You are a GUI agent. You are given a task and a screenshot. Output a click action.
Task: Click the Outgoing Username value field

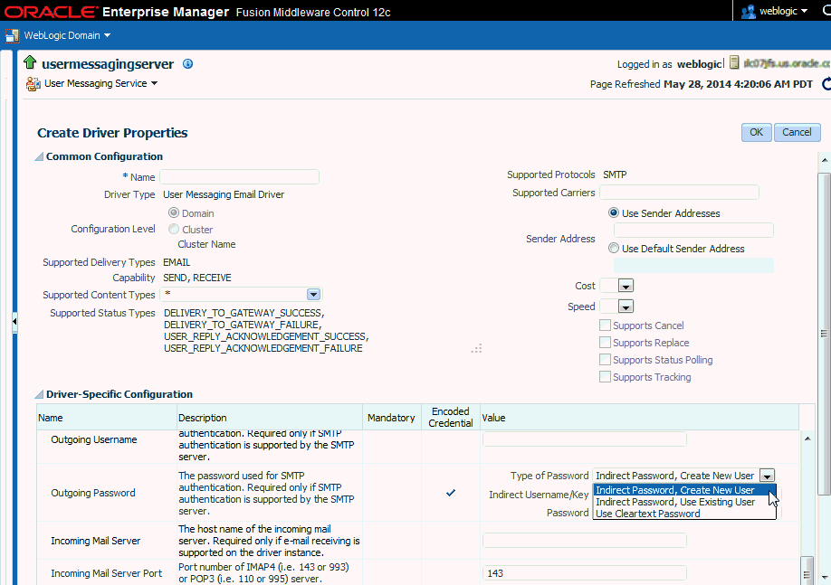tap(585, 439)
